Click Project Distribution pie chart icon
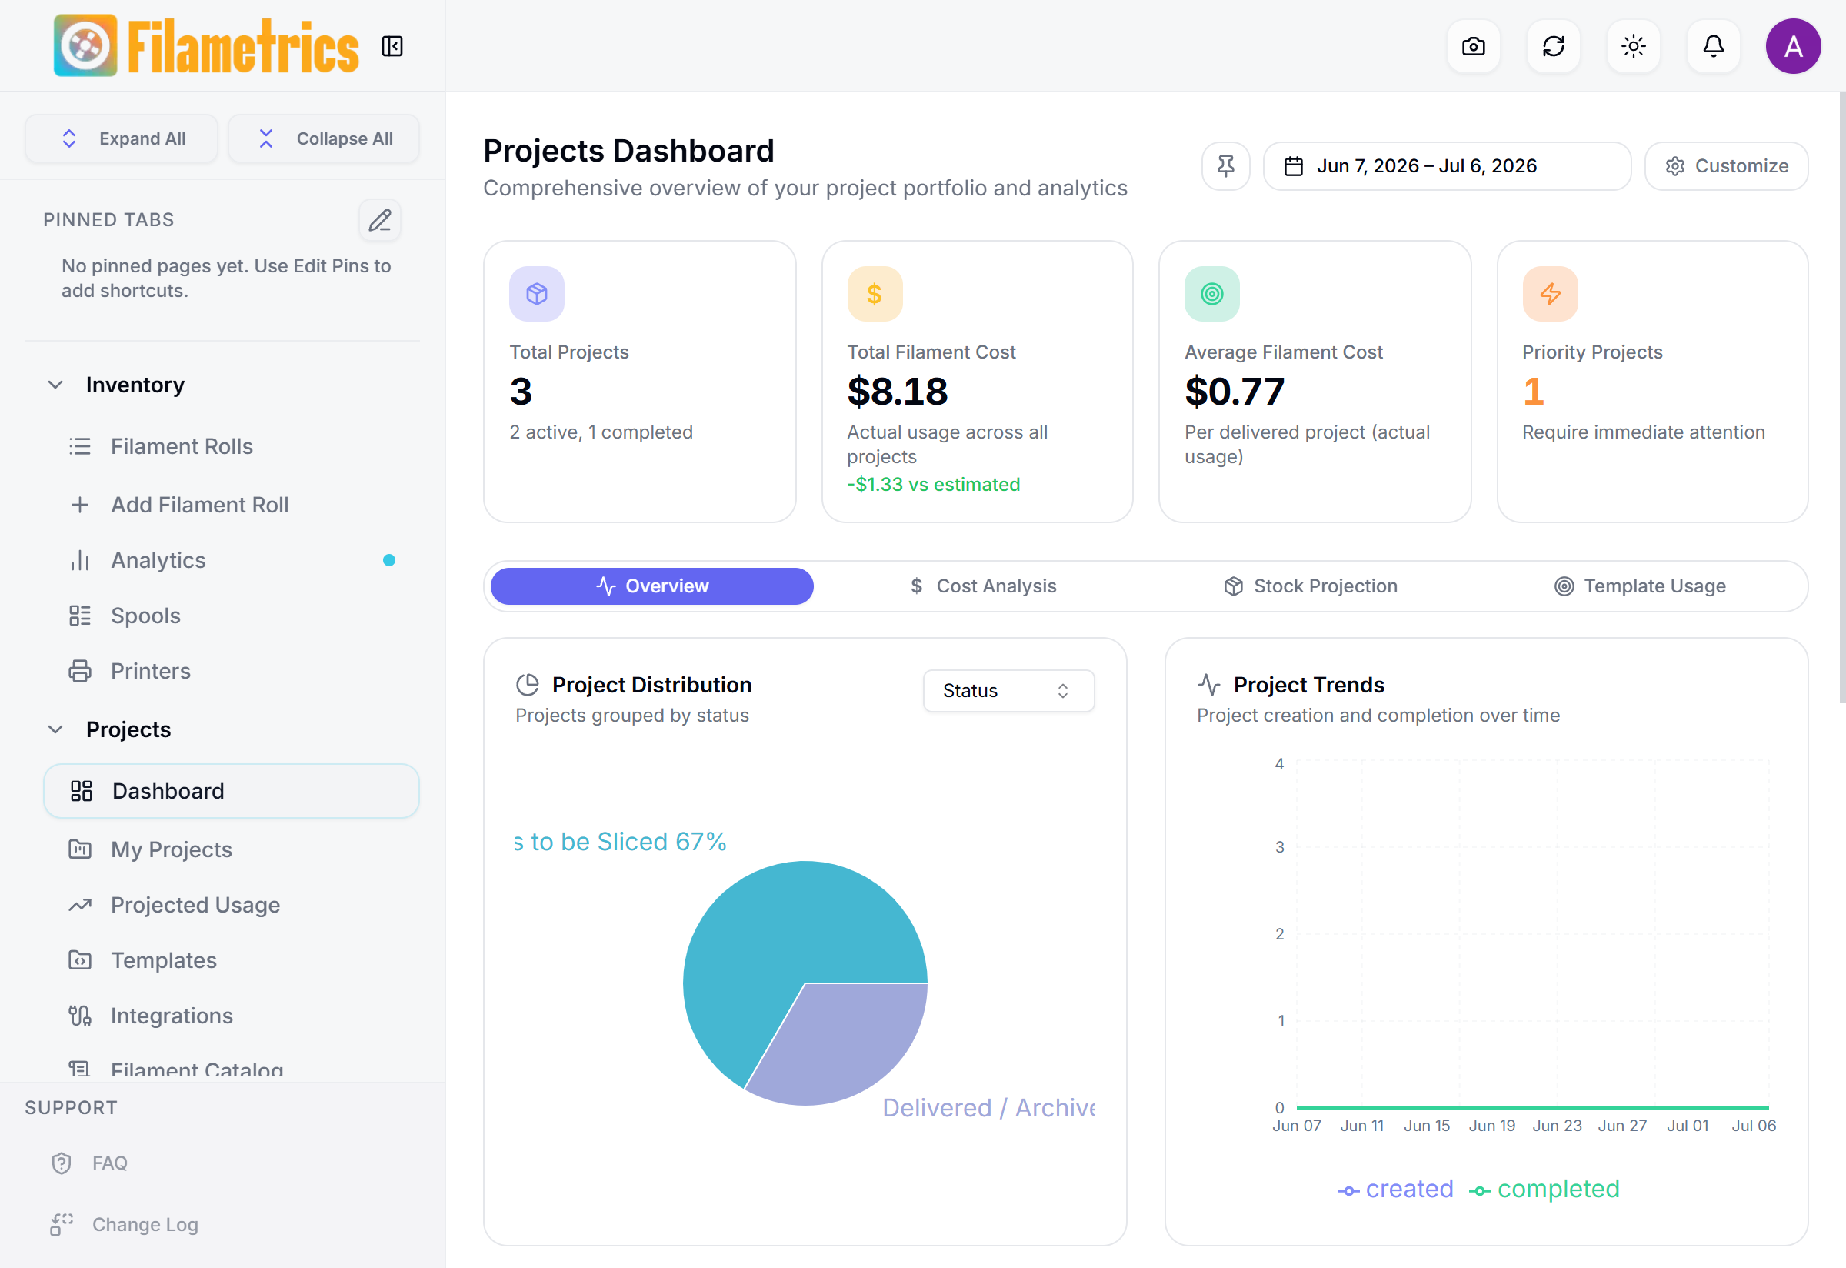 [528, 685]
